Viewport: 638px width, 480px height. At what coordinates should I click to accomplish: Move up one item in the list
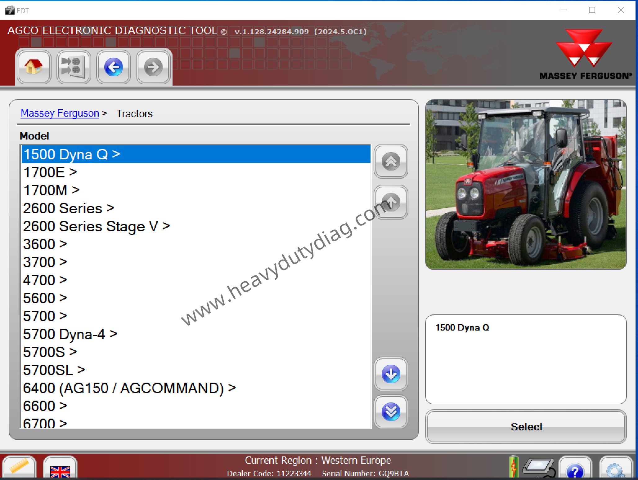391,202
